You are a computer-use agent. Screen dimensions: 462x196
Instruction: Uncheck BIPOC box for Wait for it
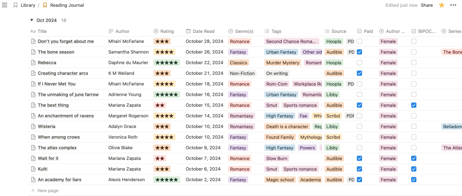[414, 158]
